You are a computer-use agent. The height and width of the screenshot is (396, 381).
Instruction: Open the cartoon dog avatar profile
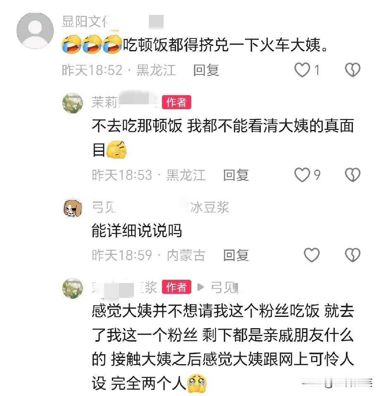pos(73,208)
